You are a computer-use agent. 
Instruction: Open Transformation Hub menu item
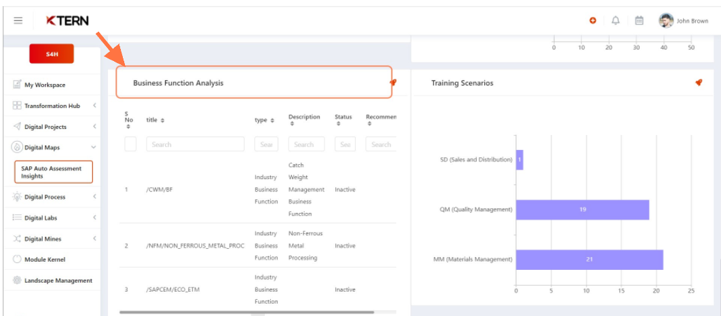[x=52, y=106]
